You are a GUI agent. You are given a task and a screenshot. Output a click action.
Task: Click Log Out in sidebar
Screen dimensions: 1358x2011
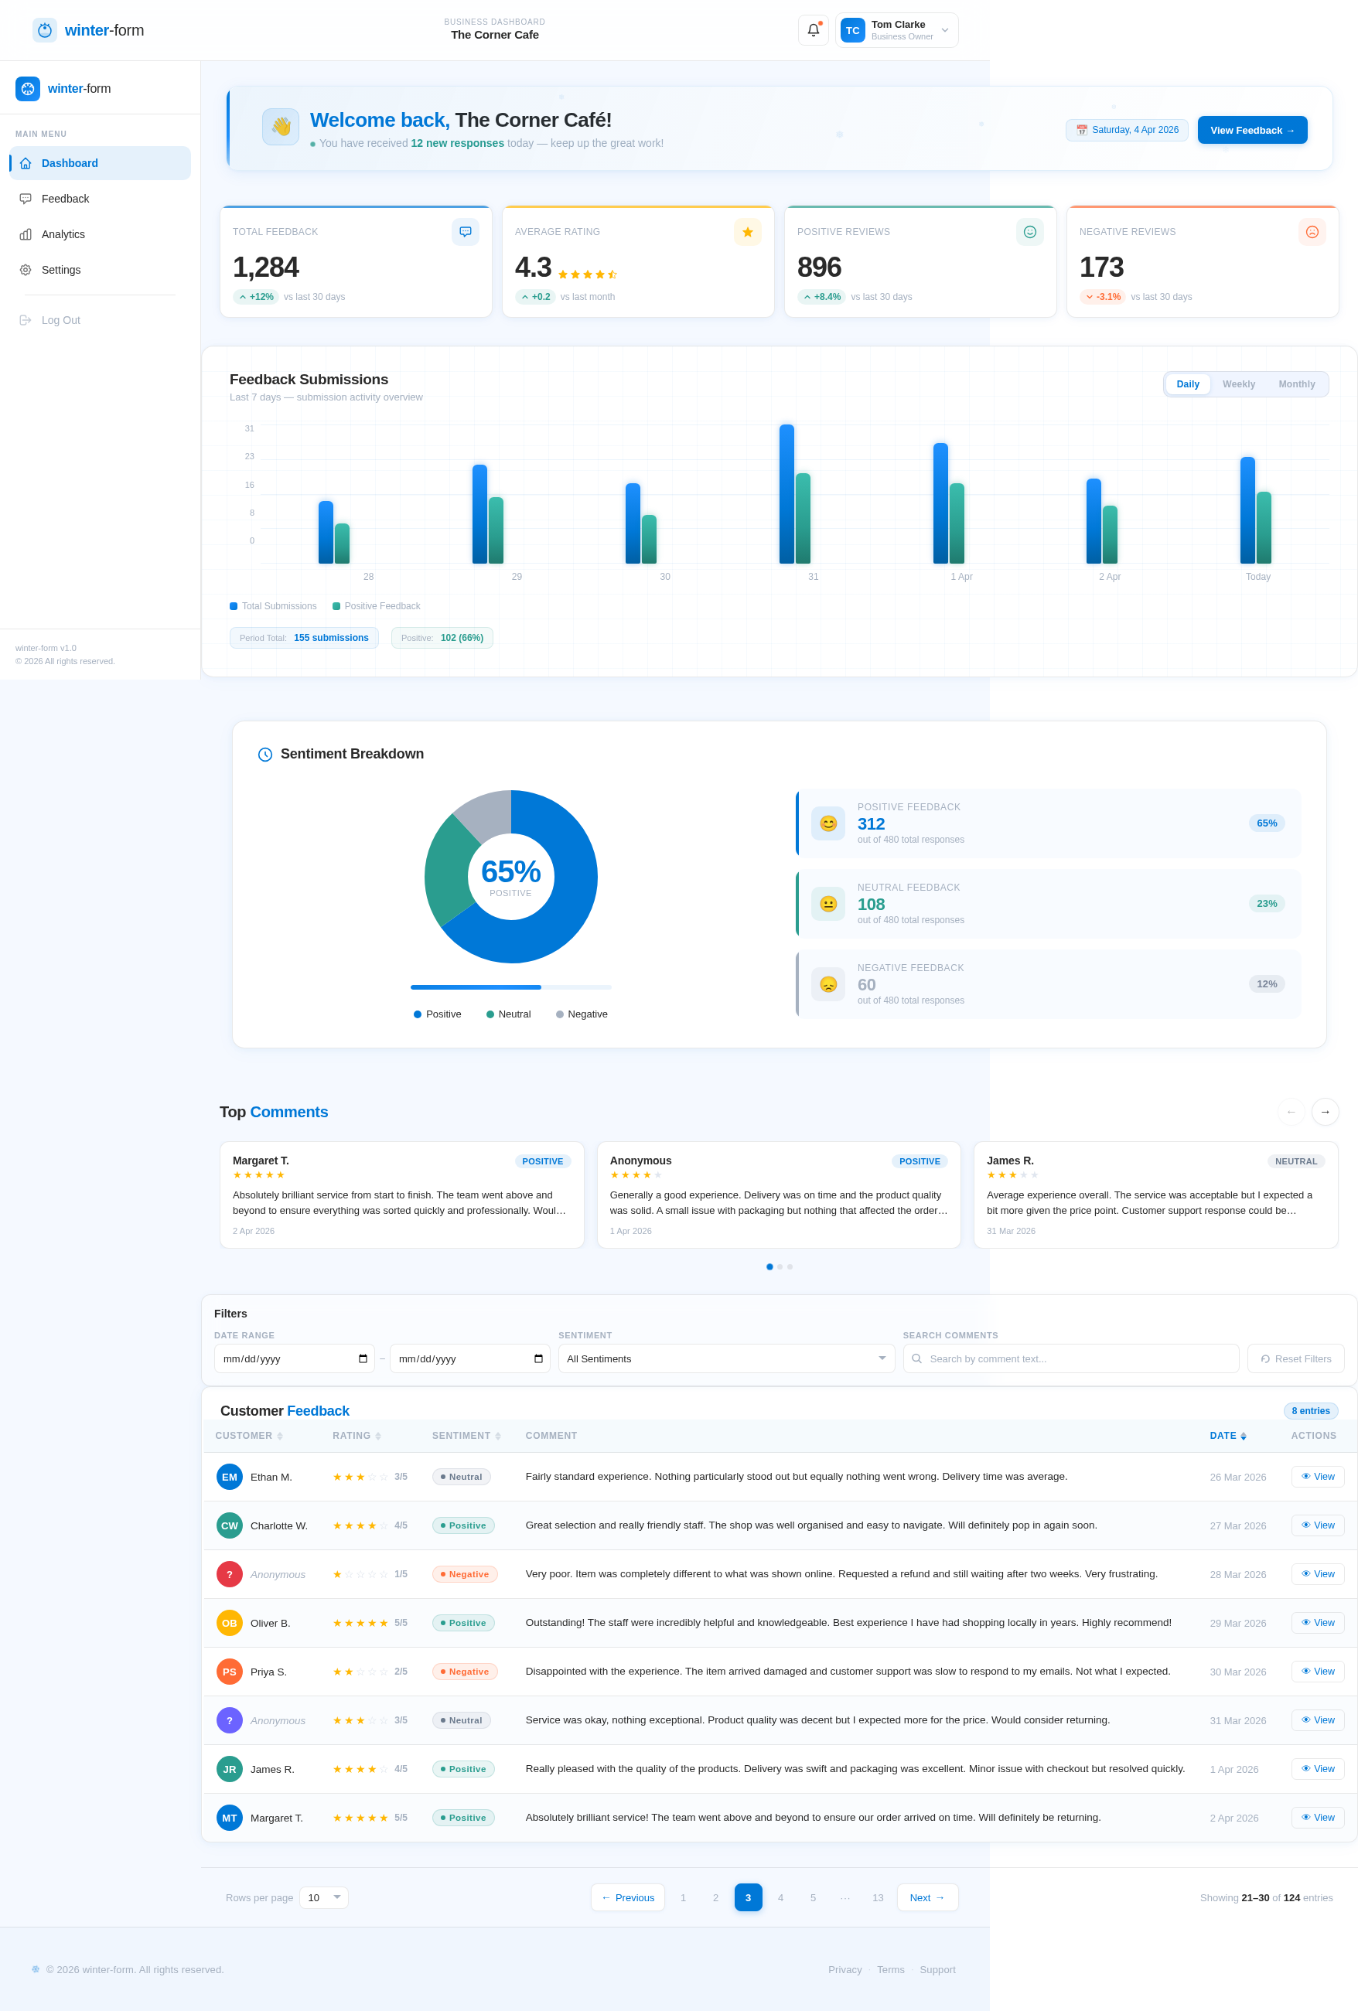101,319
